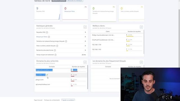180x101 pixels.
Task: Select client 192.168.1.154
Action: coord(96,45)
